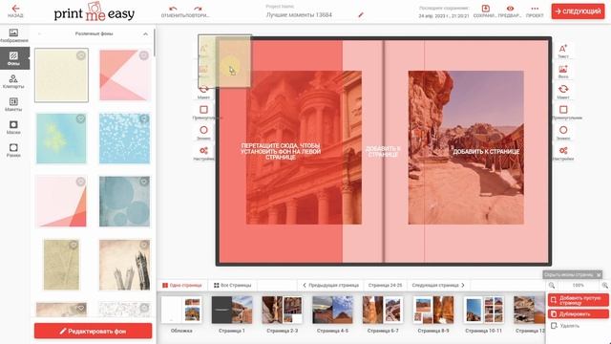Go to Следующая страница
This screenshot has height=344, width=611.
click(x=438, y=285)
